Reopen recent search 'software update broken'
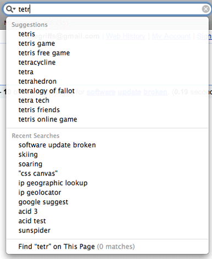 108,145
